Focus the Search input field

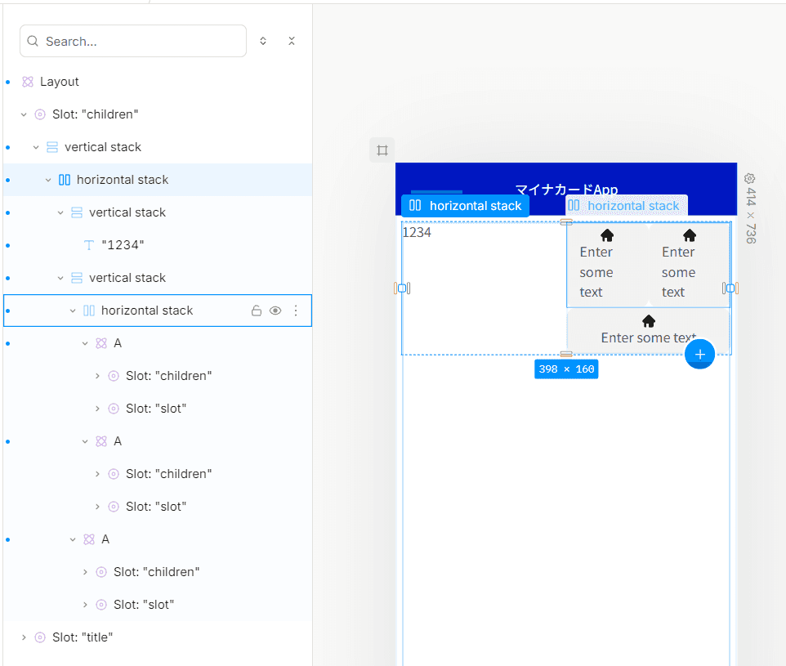tap(133, 41)
